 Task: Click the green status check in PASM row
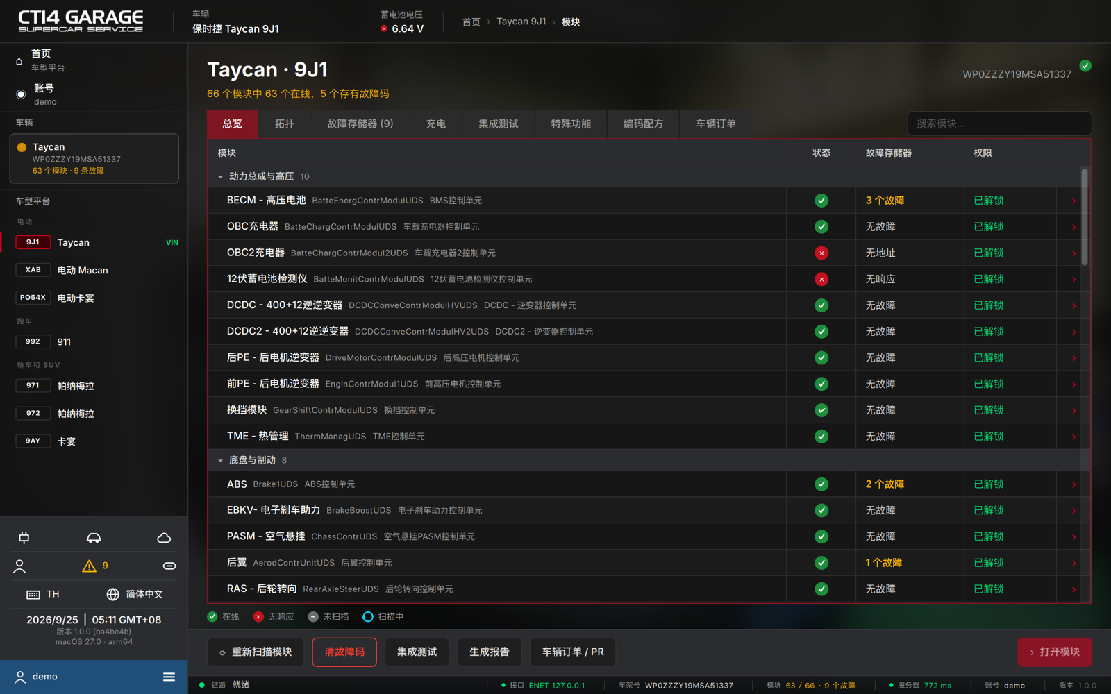pos(821,536)
